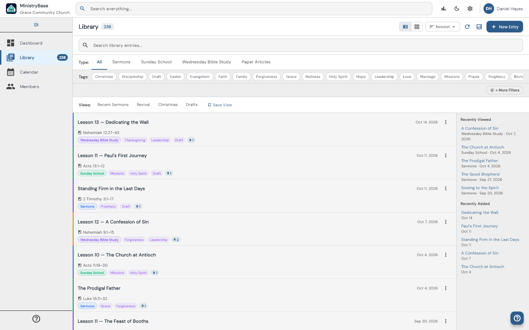
Task: Open options menu for The Prodigal Father
Action: click(x=446, y=288)
